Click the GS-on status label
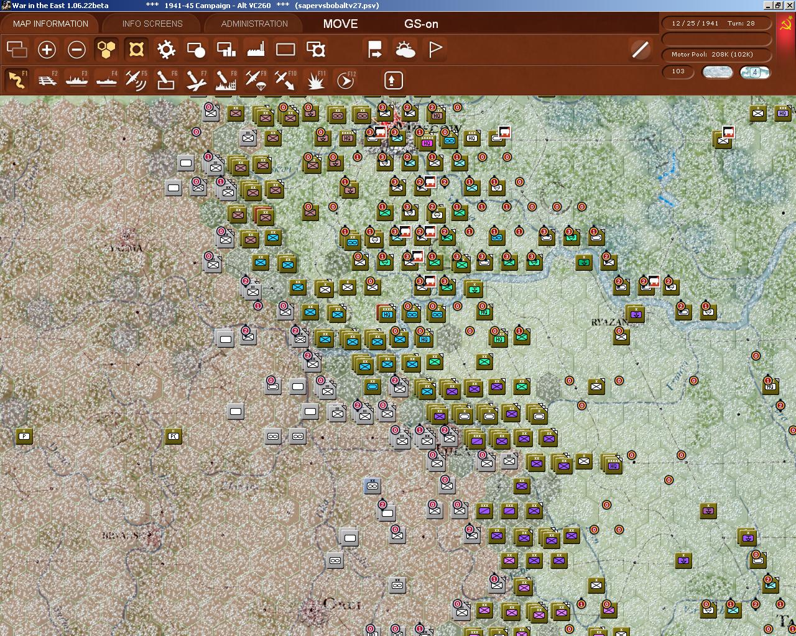796x636 pixels. pyautogui.click(x=421, y=24)
